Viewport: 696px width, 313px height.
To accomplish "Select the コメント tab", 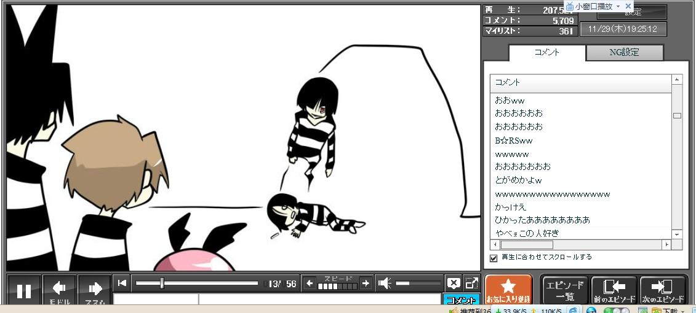I will coord(547,53).
